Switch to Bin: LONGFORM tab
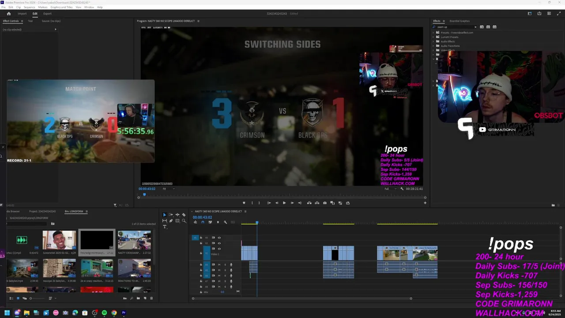 pyautogui.click(x=74, y=211)
